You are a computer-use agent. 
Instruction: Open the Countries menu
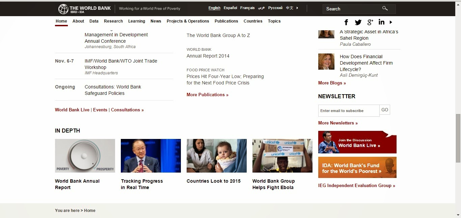coord(253,21)
